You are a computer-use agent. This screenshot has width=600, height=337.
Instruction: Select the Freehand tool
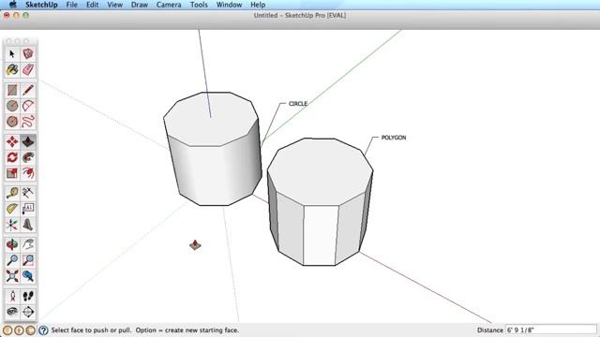(28, 122)
